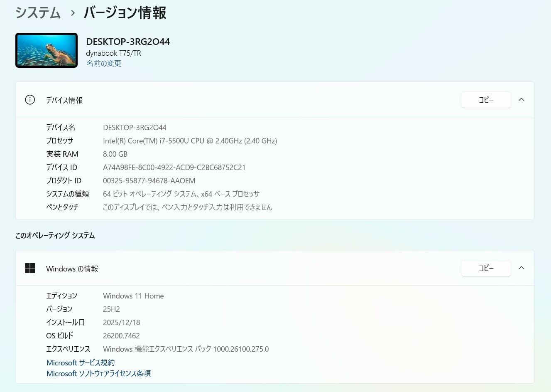Click the OS ビルド label
Image resolution: width=551 pixels, height=392 pixels.
click(60, 336)
